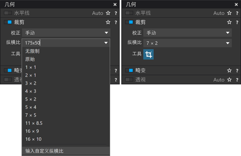Viewport: 241px width, 156px height.
Task: Toggle 畸变 switch in right panel
Action: [129, 70]
